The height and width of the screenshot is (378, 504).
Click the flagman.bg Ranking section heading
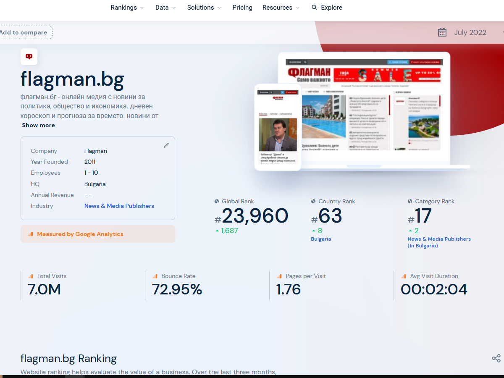[68, 359]
